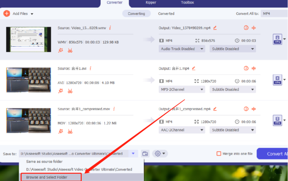Viewport: 288px width, 181px height.
Task: Rename output 合并1.mp4 with pencil icon
Action: (194, 69)
